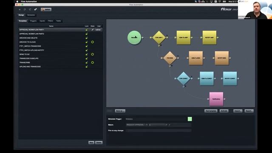This screenshot has height=153, width=272.
Task: Select the blue FOR COREY diamond node
Action: (x=184, y=78)
